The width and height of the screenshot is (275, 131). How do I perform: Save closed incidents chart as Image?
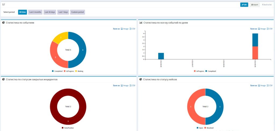click(125, 85)
